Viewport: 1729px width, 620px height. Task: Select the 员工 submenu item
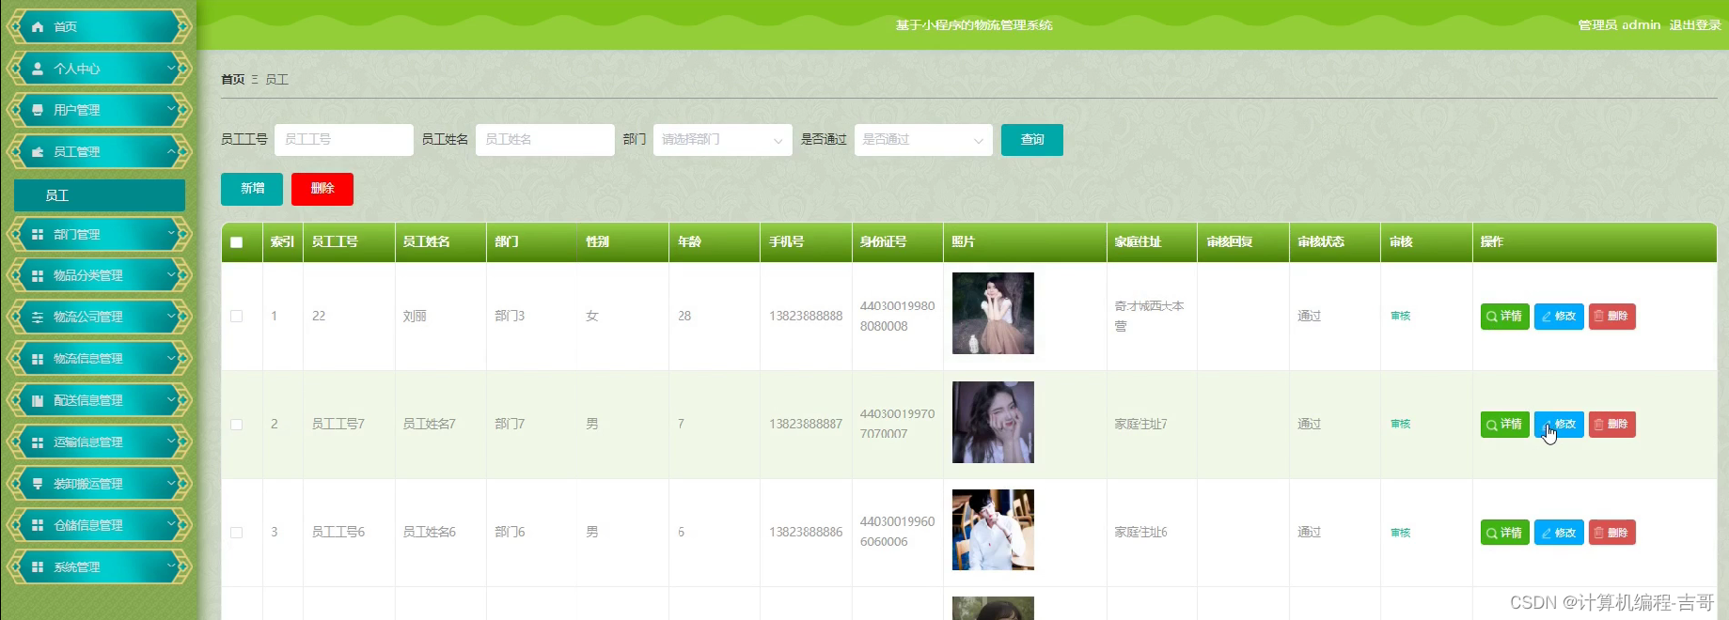click(100, 195)
